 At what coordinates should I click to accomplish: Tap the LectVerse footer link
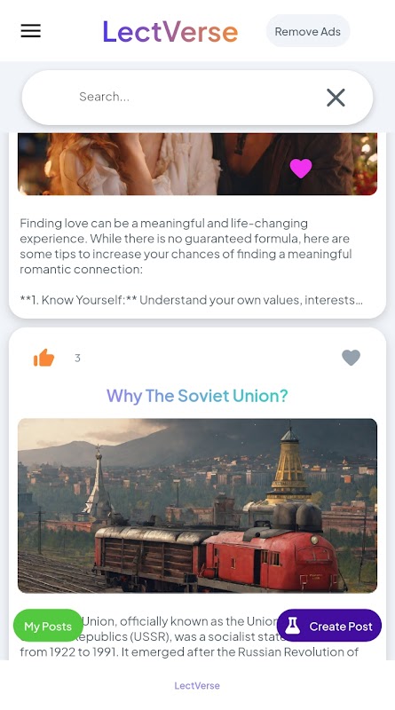[197, 685]
